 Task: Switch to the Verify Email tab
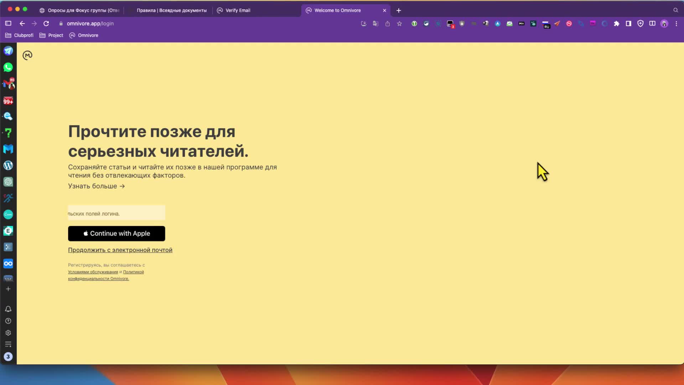coord(238,10)
